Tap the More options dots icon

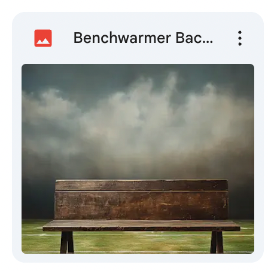point(240,38)
